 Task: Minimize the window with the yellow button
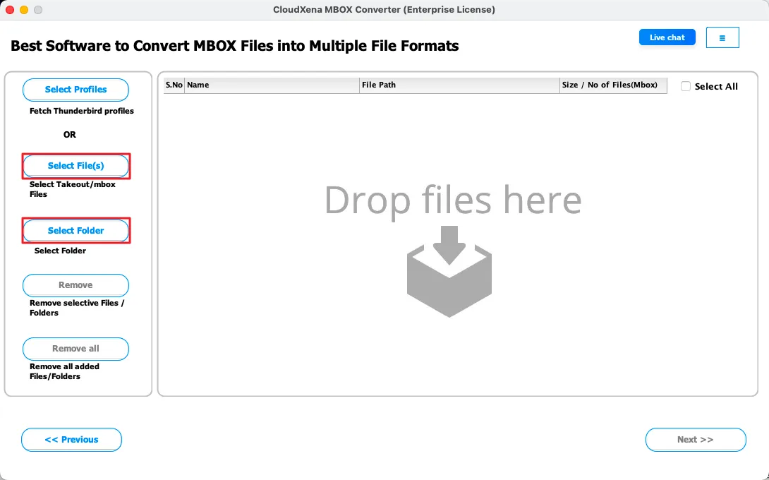[x=23, y=10]
